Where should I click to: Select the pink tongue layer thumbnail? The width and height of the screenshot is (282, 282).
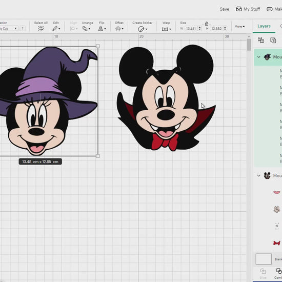[x=276, y=192]
